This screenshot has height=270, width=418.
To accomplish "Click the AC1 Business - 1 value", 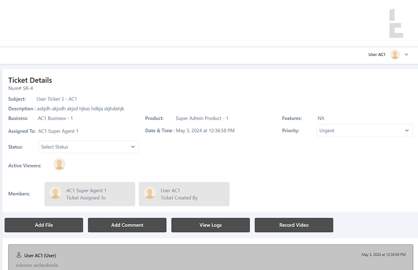I will tap(55, 118).
